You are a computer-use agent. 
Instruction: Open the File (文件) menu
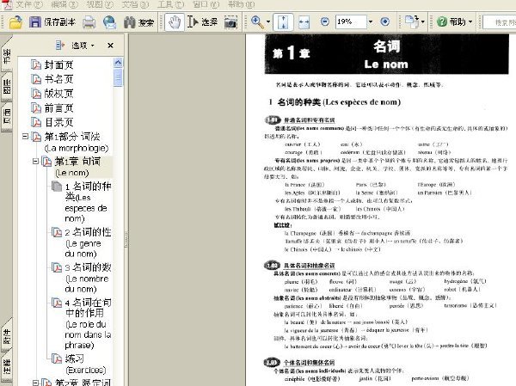coord(29,4)
